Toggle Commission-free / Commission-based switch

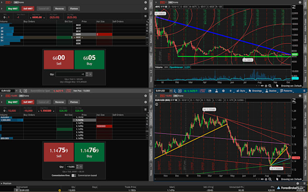[74, 175]
